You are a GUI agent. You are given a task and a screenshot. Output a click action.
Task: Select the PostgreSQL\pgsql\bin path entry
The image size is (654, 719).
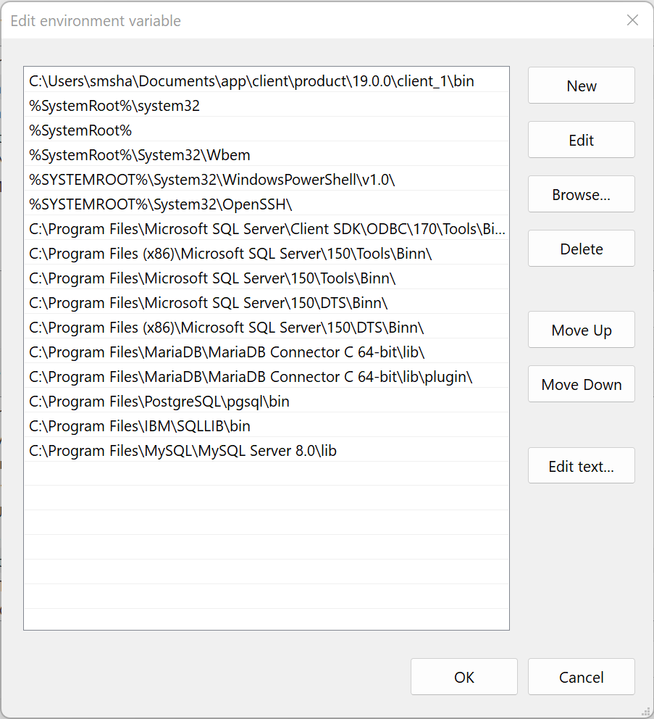[267, 402]
